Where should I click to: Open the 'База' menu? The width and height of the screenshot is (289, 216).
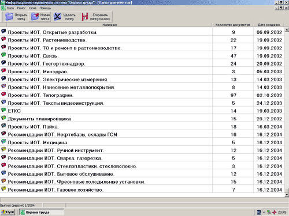point(10,8)
